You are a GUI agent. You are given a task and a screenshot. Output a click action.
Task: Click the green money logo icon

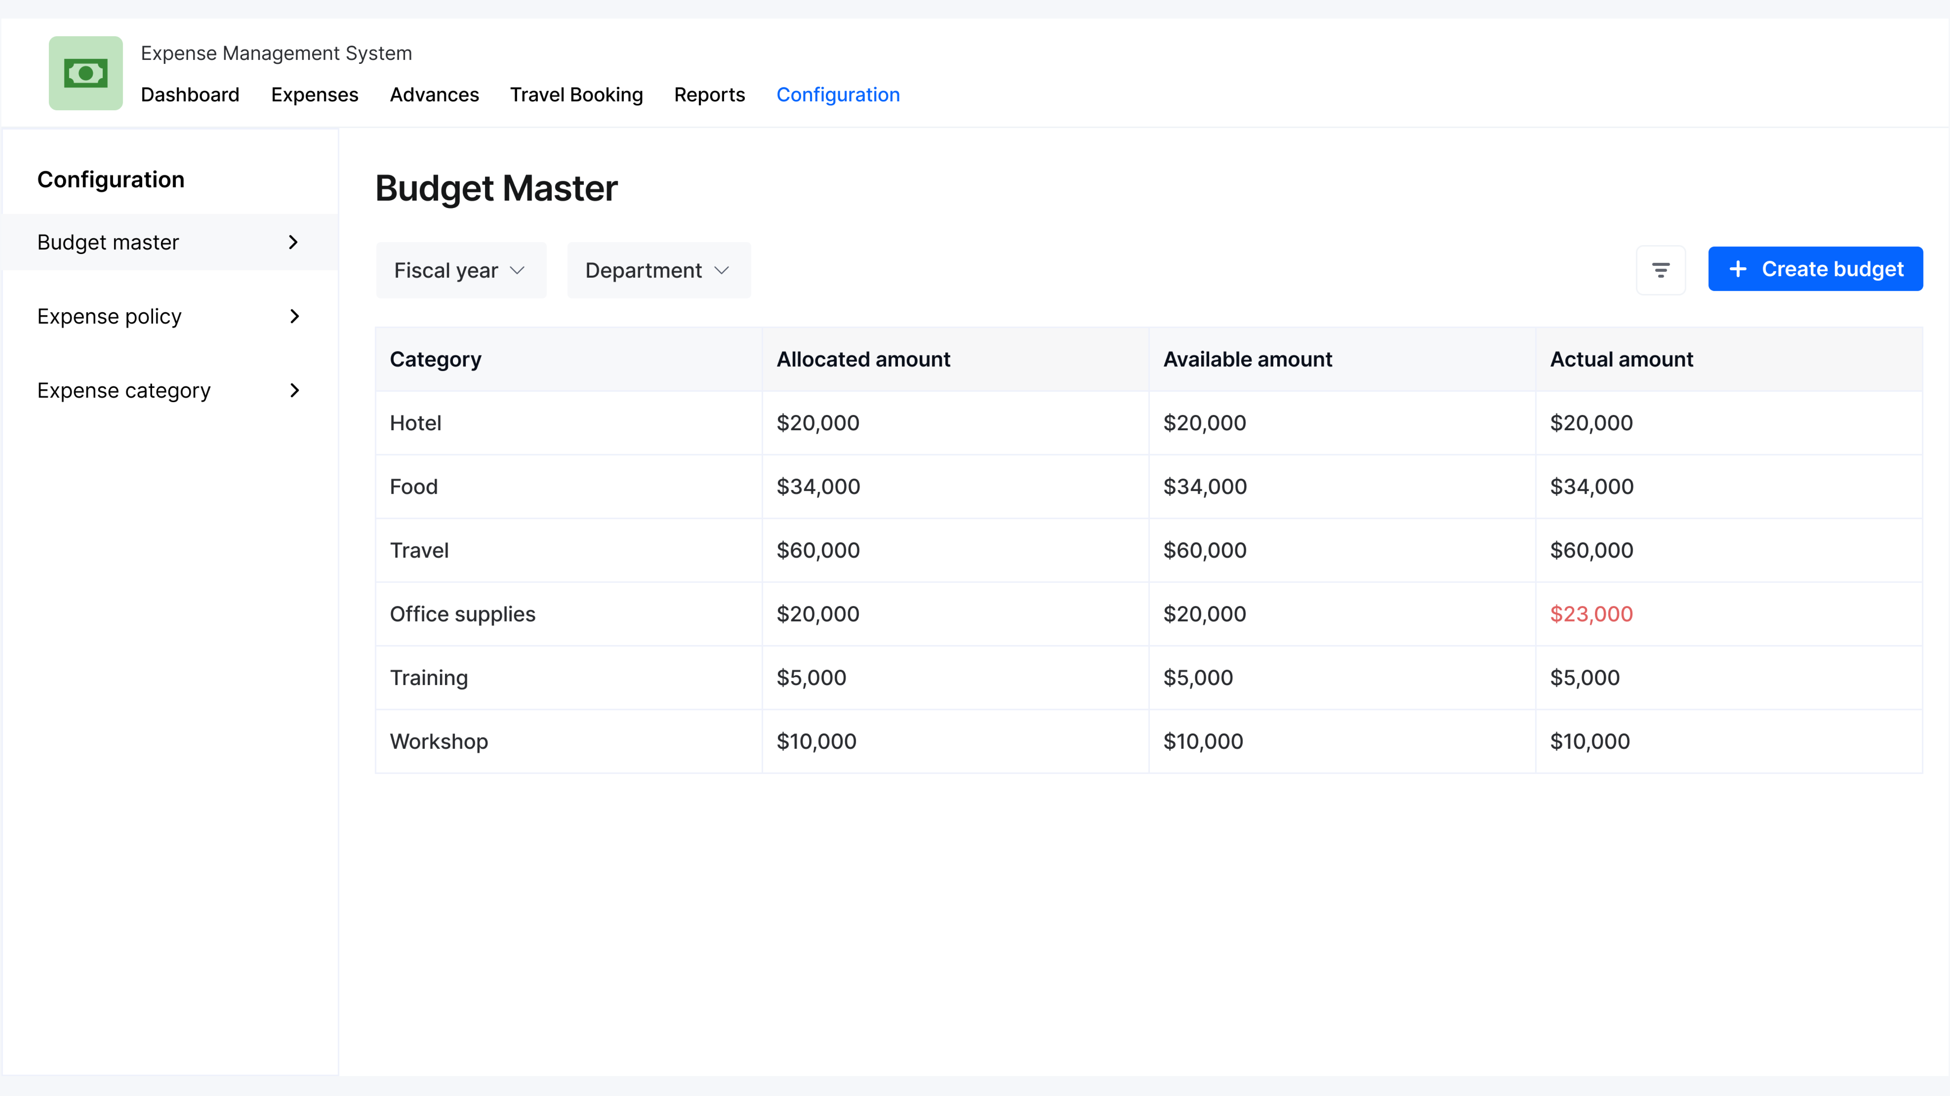coord(86,73)
